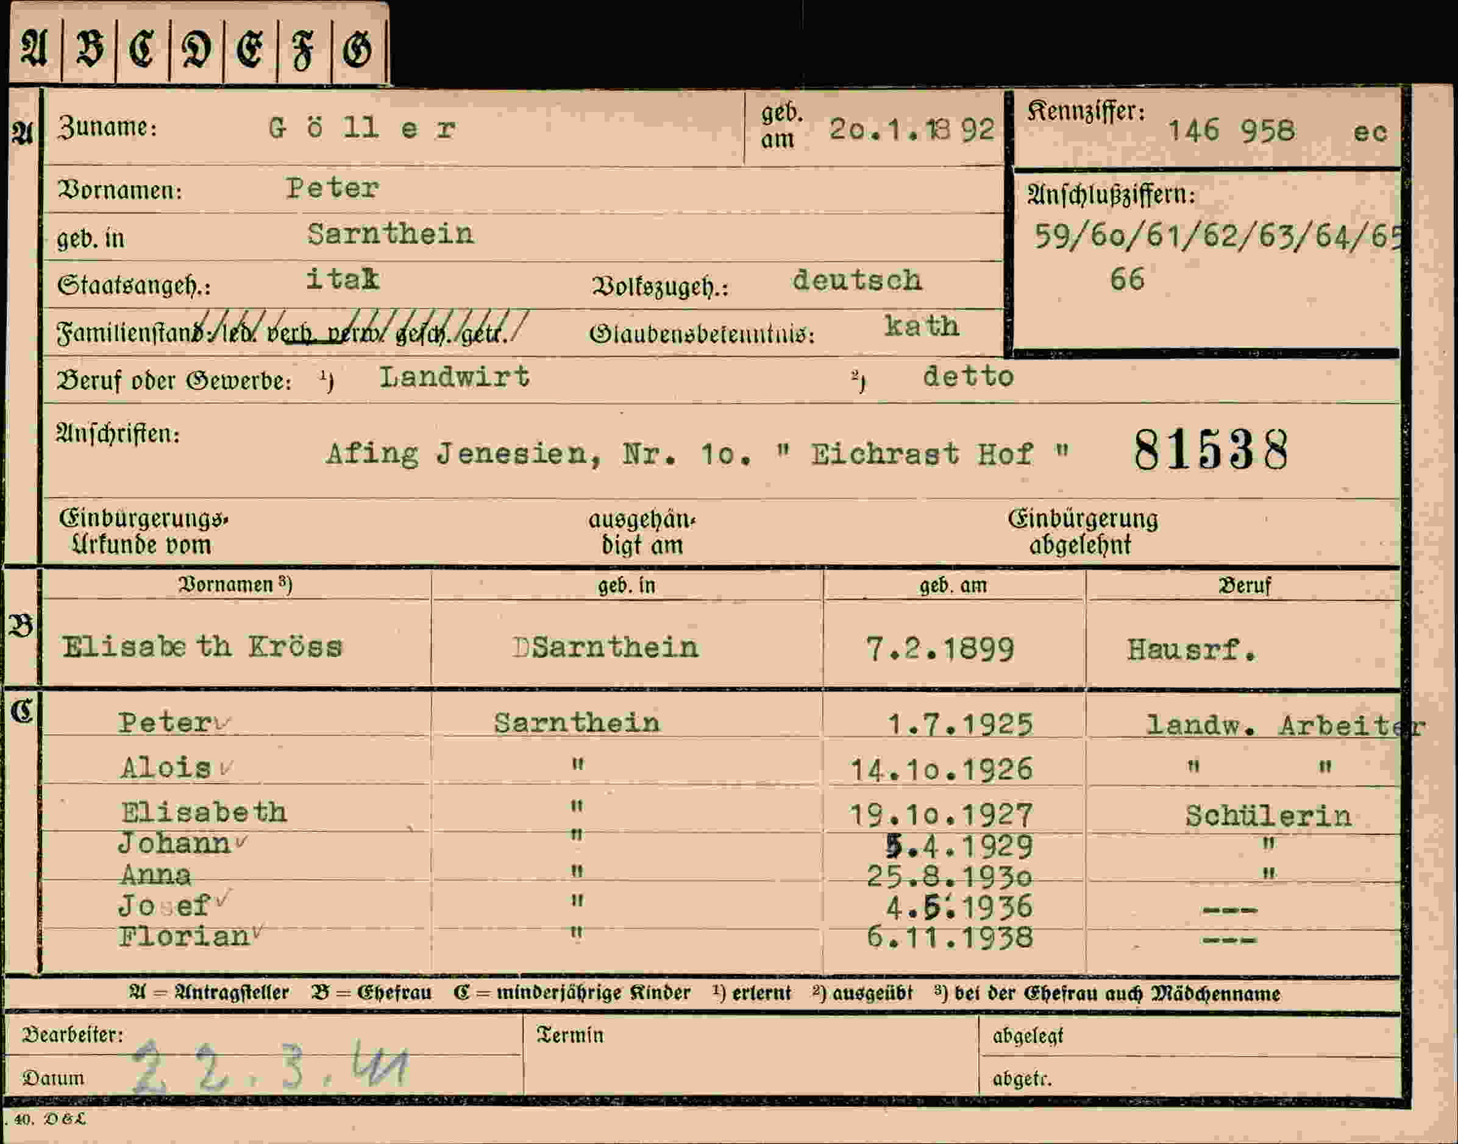Click the birth date '25.8.193o'
1458x1144 pixels.
click(950, 877)
